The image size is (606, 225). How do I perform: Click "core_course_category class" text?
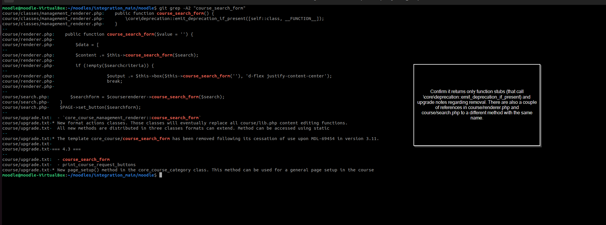click(172, 170)
